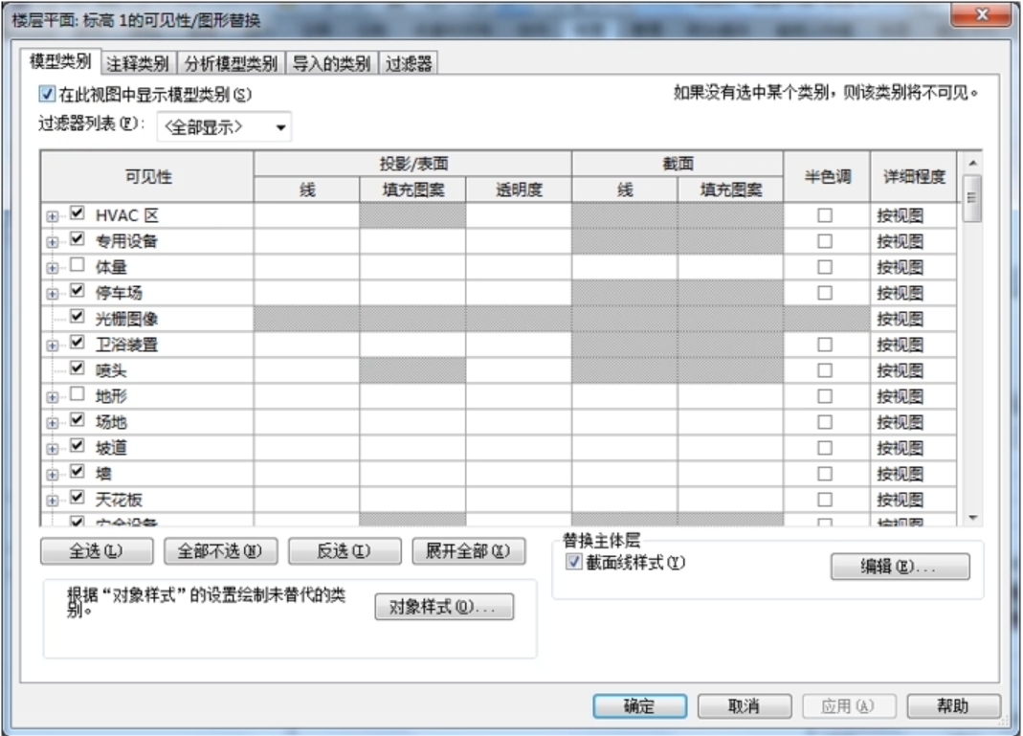The height and width of the screenshot is (736, 1023).
Task: Enable visibility checkbox for 地形
Action: pyautogui.click(x=78, y=395)
